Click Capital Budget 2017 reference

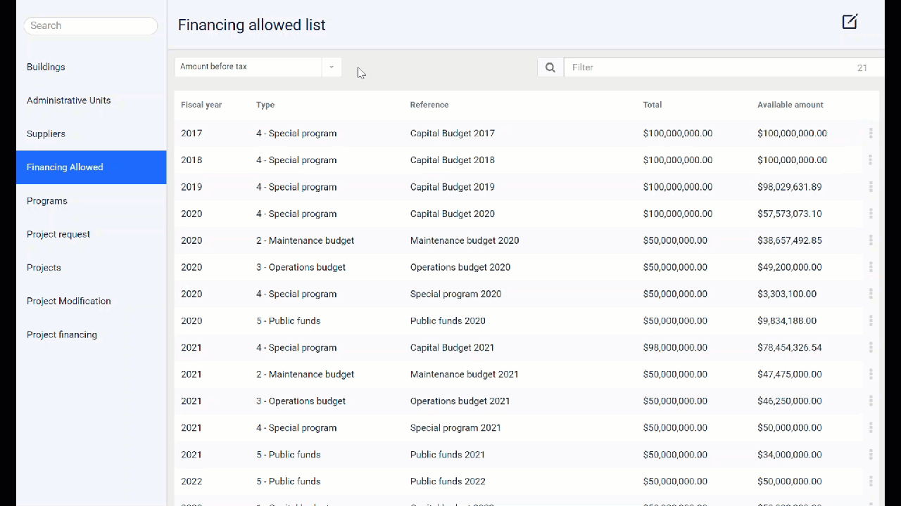[x=453, y=133]
